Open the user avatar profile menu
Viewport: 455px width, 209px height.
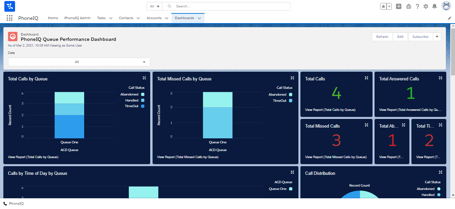tap(446, 6)
